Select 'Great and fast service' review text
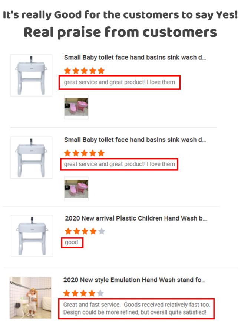Image resolution: width=241 pixels, height=332 pixels. click(136, 309)
